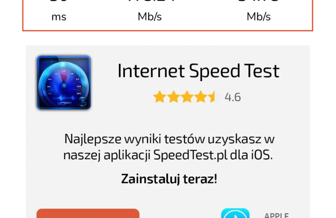This screenshot has height=218, width=336.
Task: Click the third rating star
Action: pyautogui.click(x=187, y=97)
